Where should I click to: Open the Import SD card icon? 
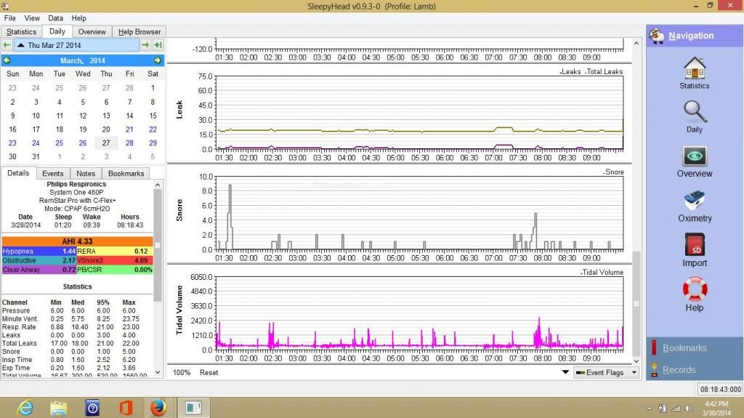pyautogui.click(x=695, y=245)
